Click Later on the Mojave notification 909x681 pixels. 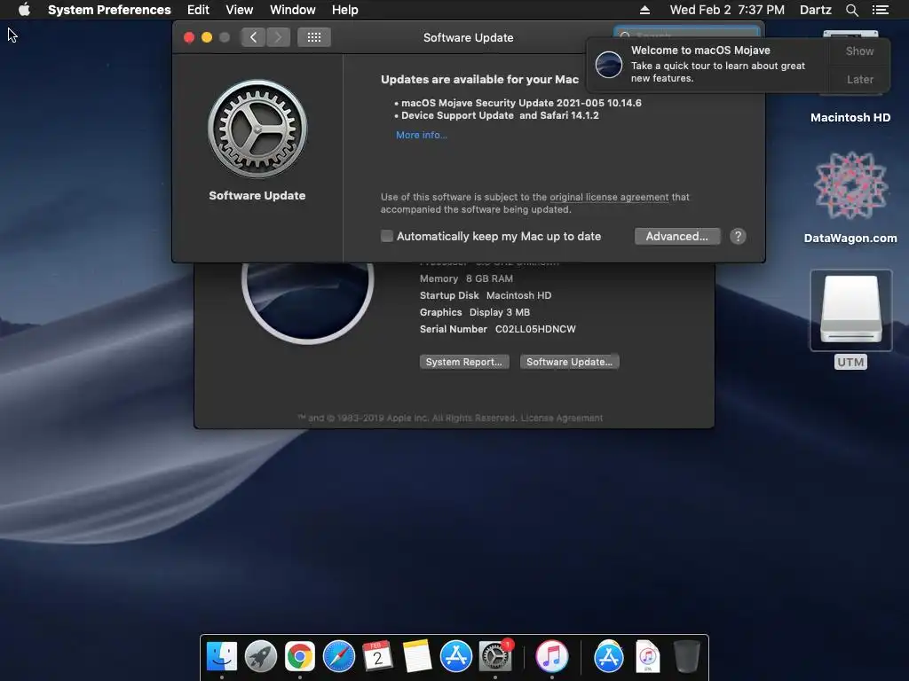click(x=859, y=79)
